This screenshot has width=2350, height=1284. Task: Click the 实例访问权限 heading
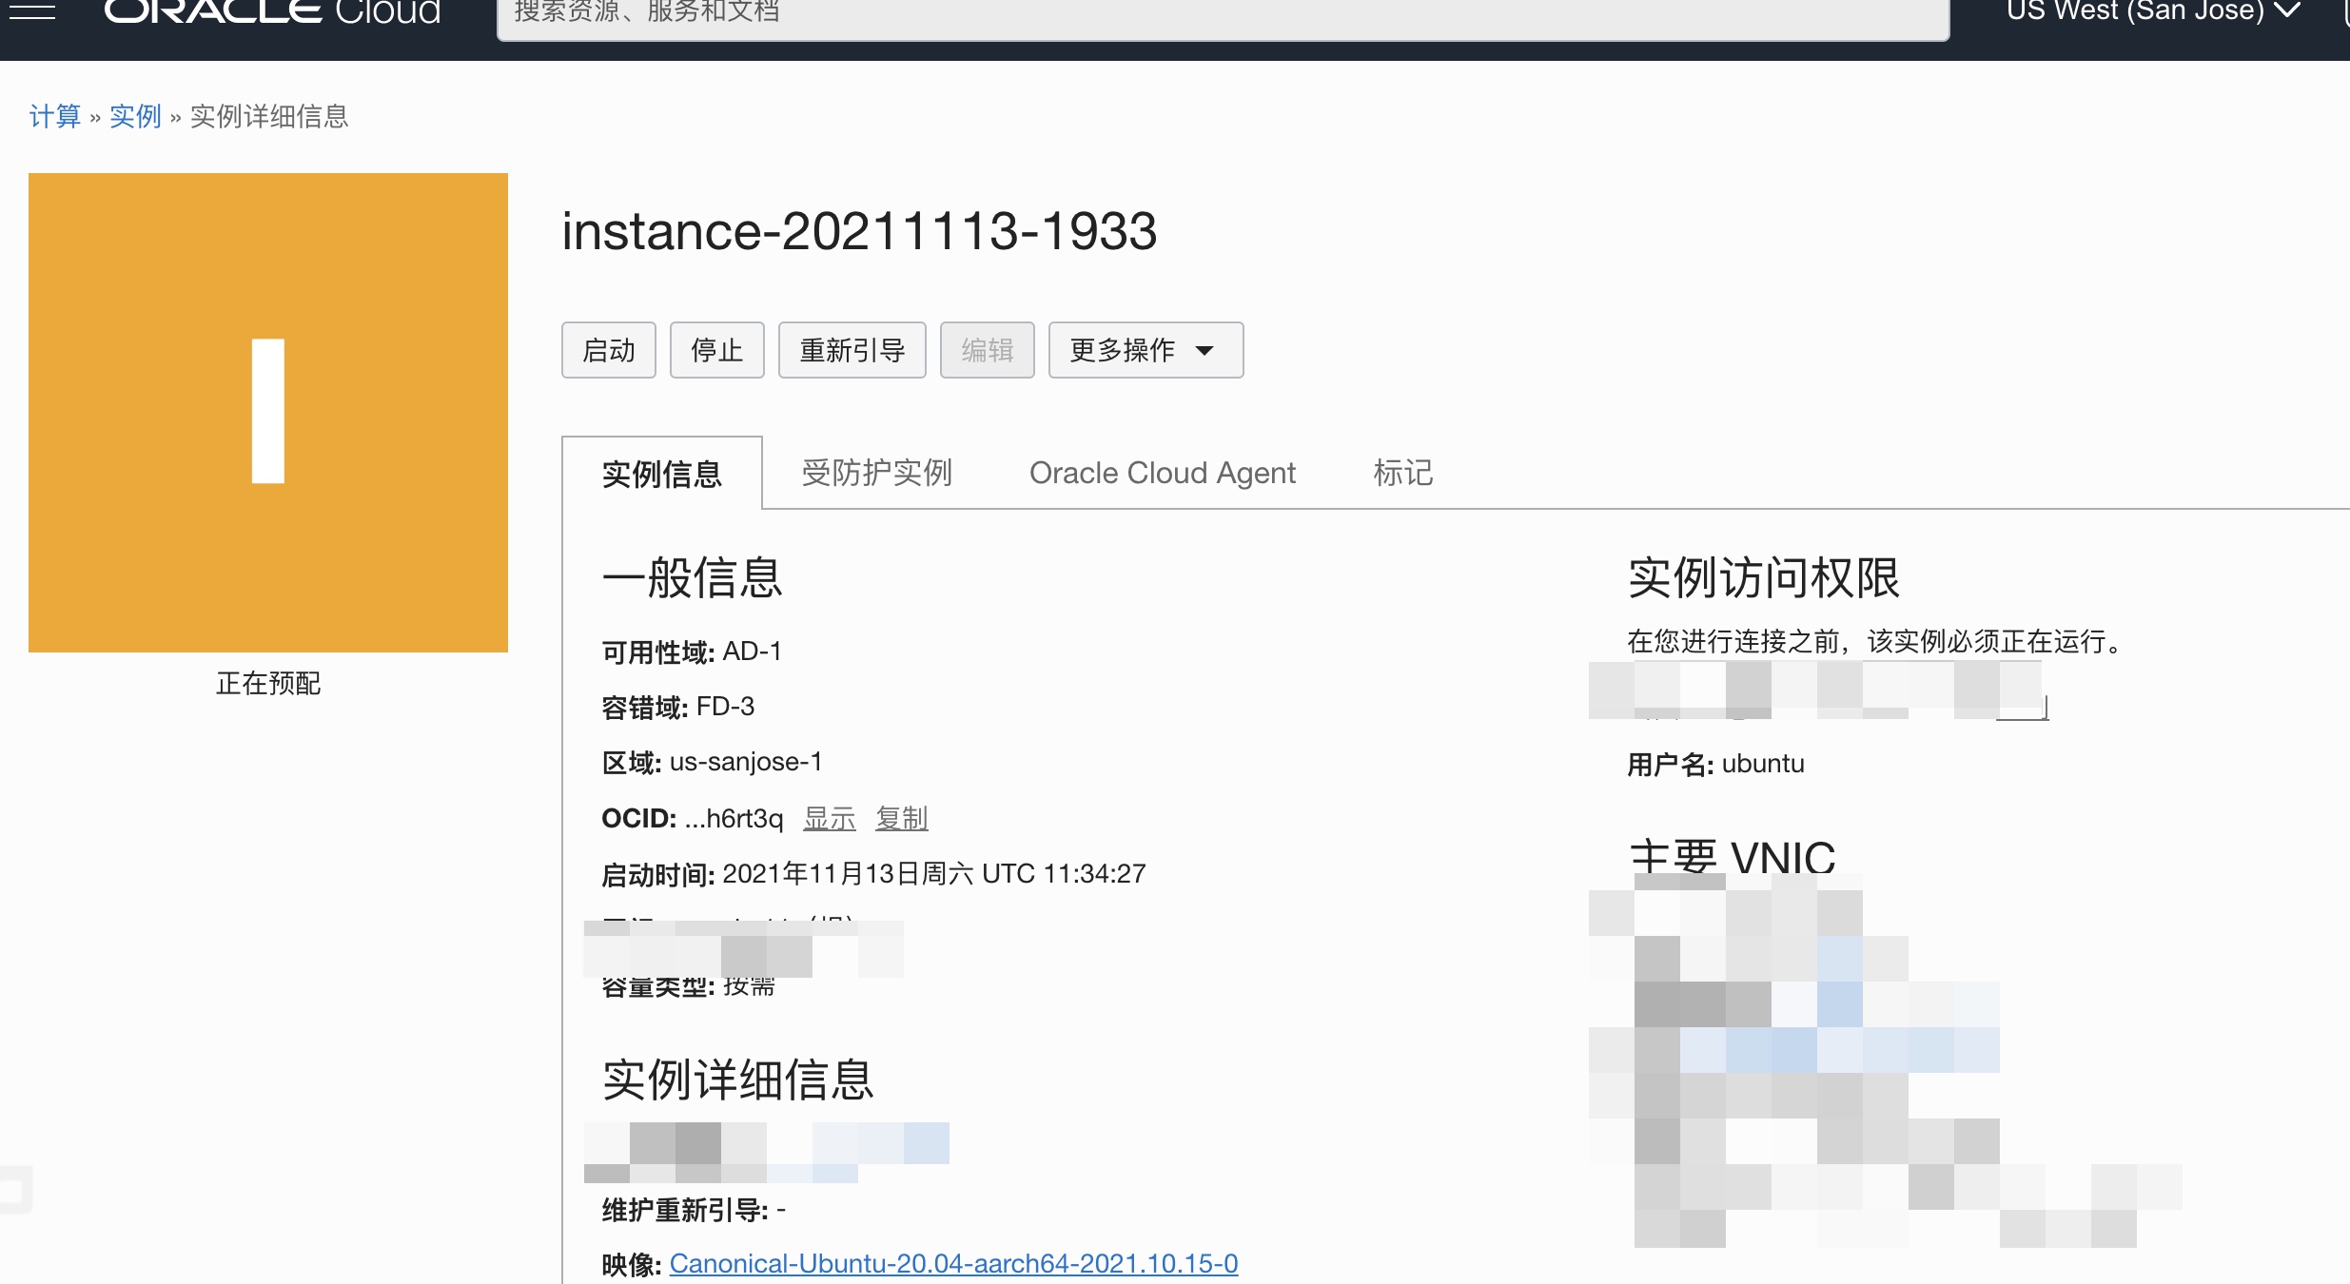click(1764, 577)
